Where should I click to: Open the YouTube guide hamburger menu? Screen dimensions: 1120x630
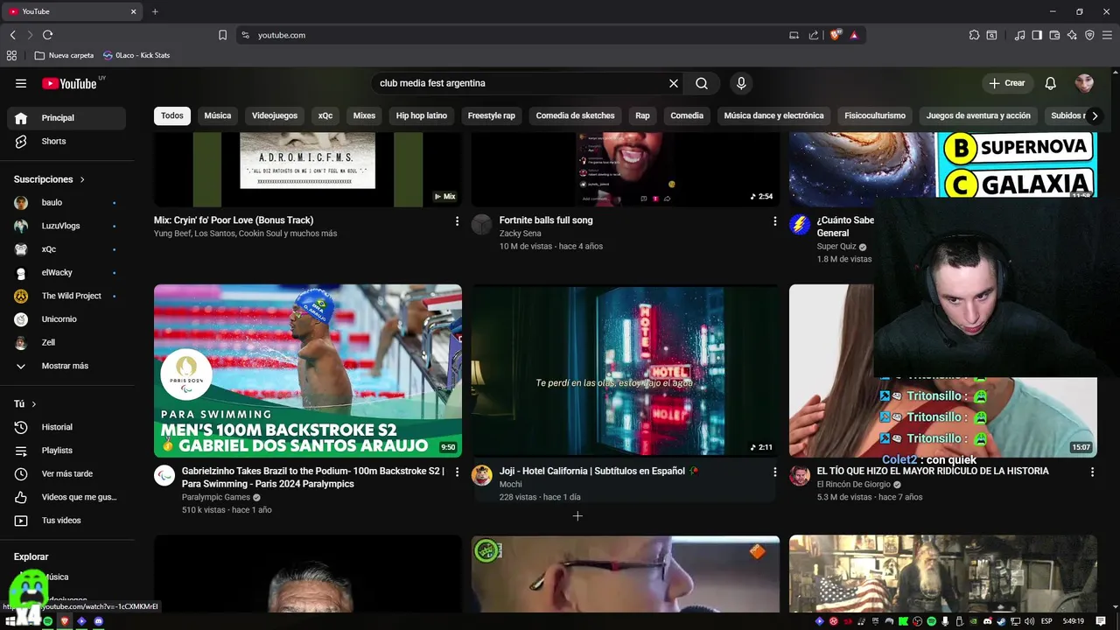click(21, 83)
